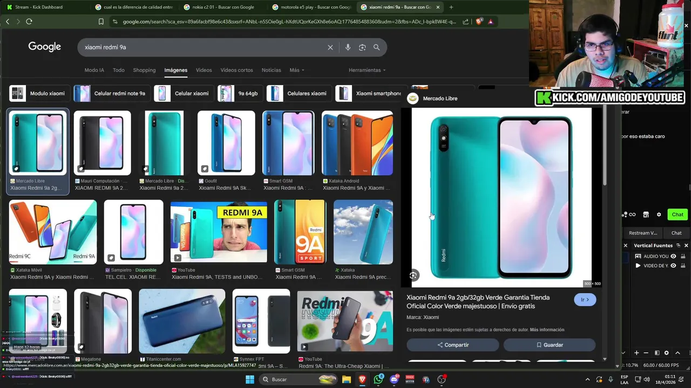Toggle visibility of AUDIO YOU source
The width and height of the screenshot is (691, 388).
tap(673, 257)
